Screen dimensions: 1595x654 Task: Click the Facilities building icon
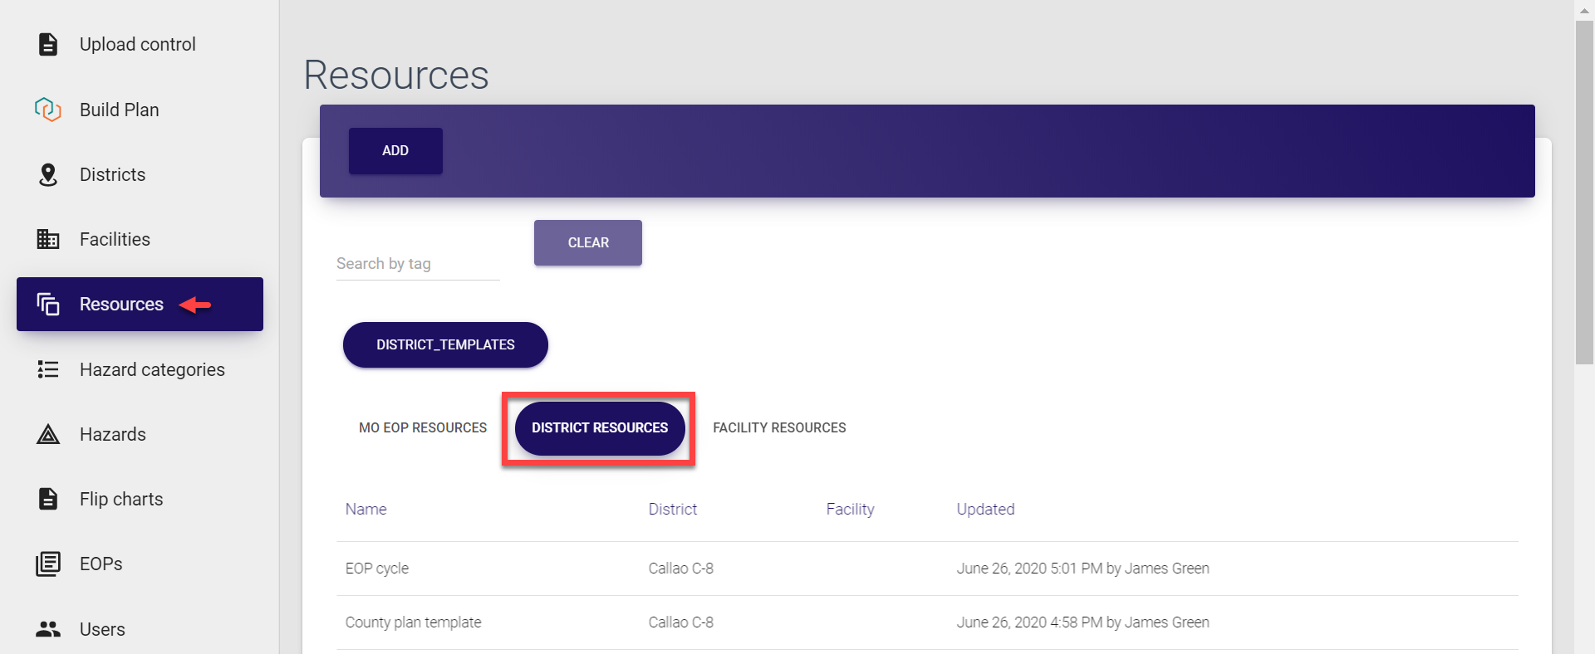(48, 239)
